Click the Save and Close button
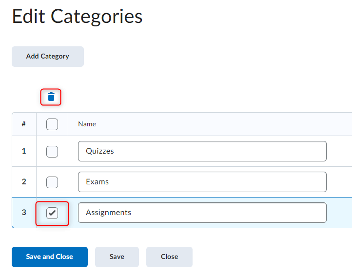Viewport: 352px width, 277px height. (x=50, y=257)
